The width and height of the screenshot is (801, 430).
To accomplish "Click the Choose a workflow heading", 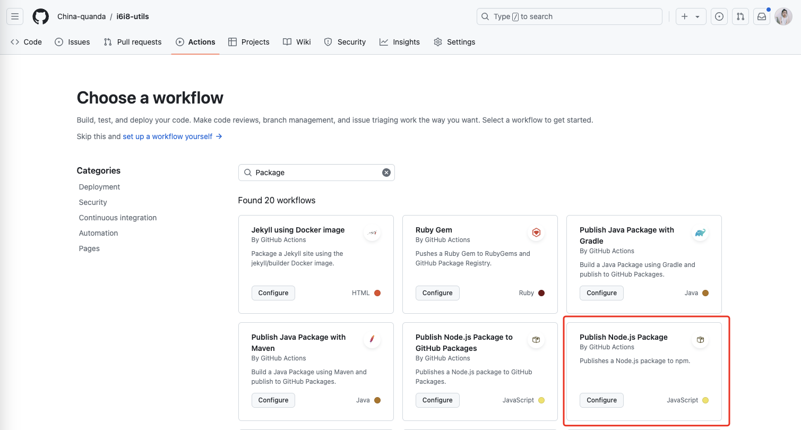I will pos(150,98).
